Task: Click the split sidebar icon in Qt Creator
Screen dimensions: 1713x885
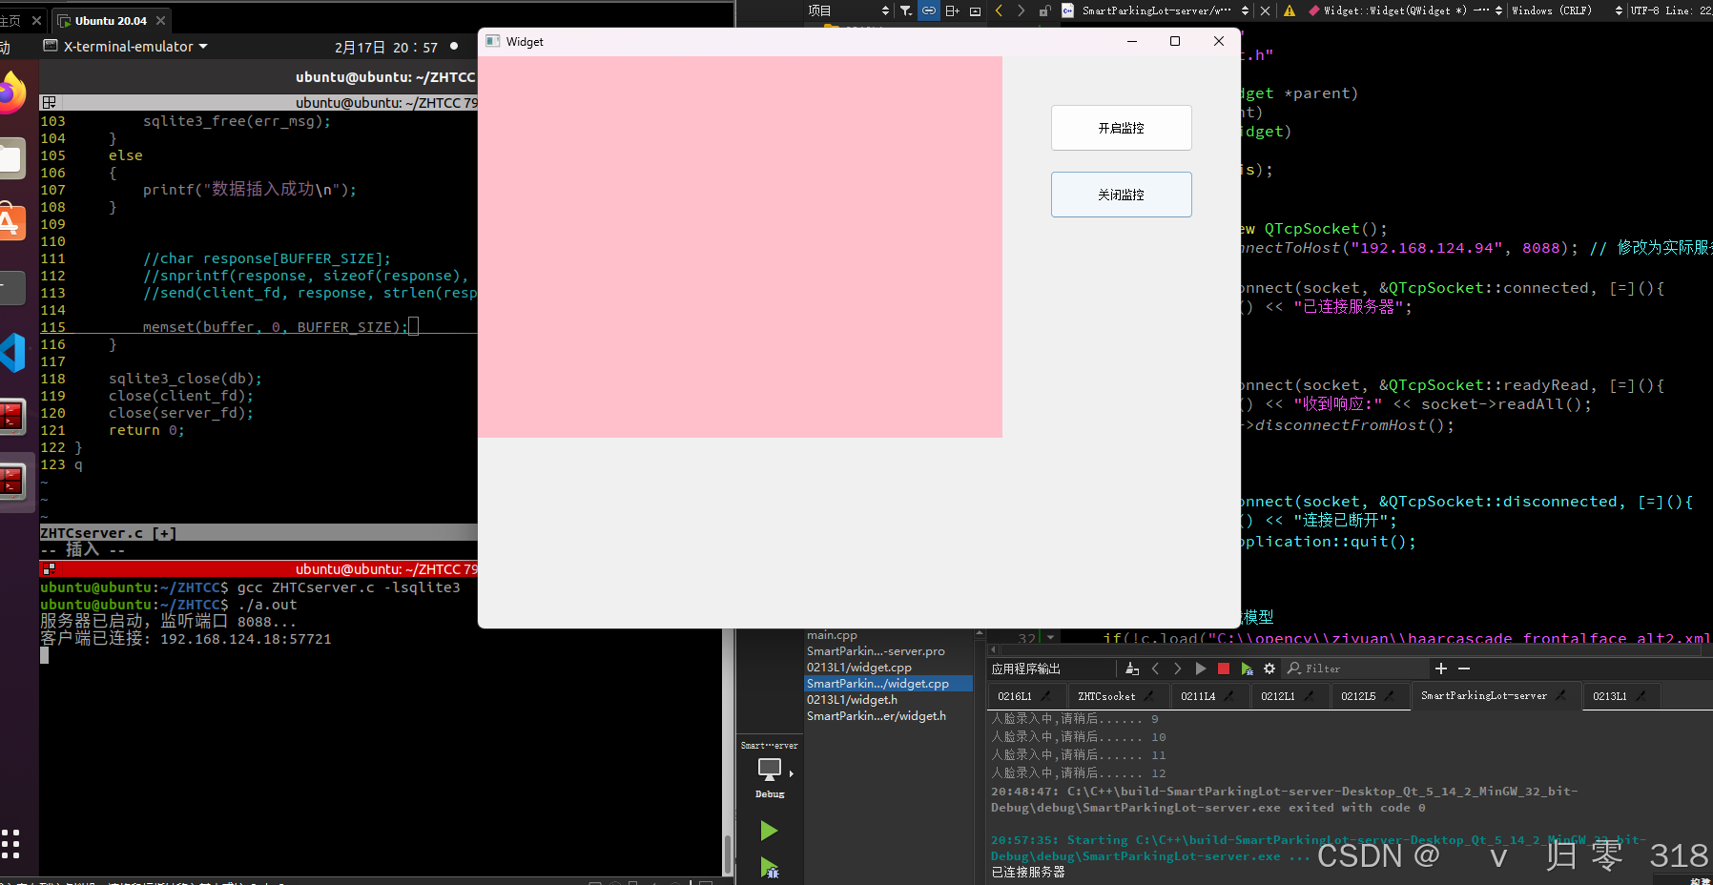Action: [952, 10]
